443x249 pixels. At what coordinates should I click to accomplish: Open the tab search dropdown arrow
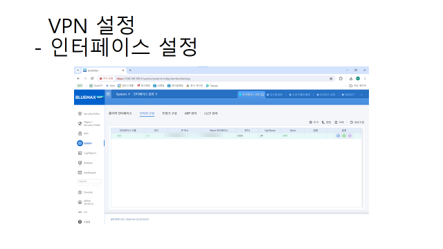coord(78,71)
